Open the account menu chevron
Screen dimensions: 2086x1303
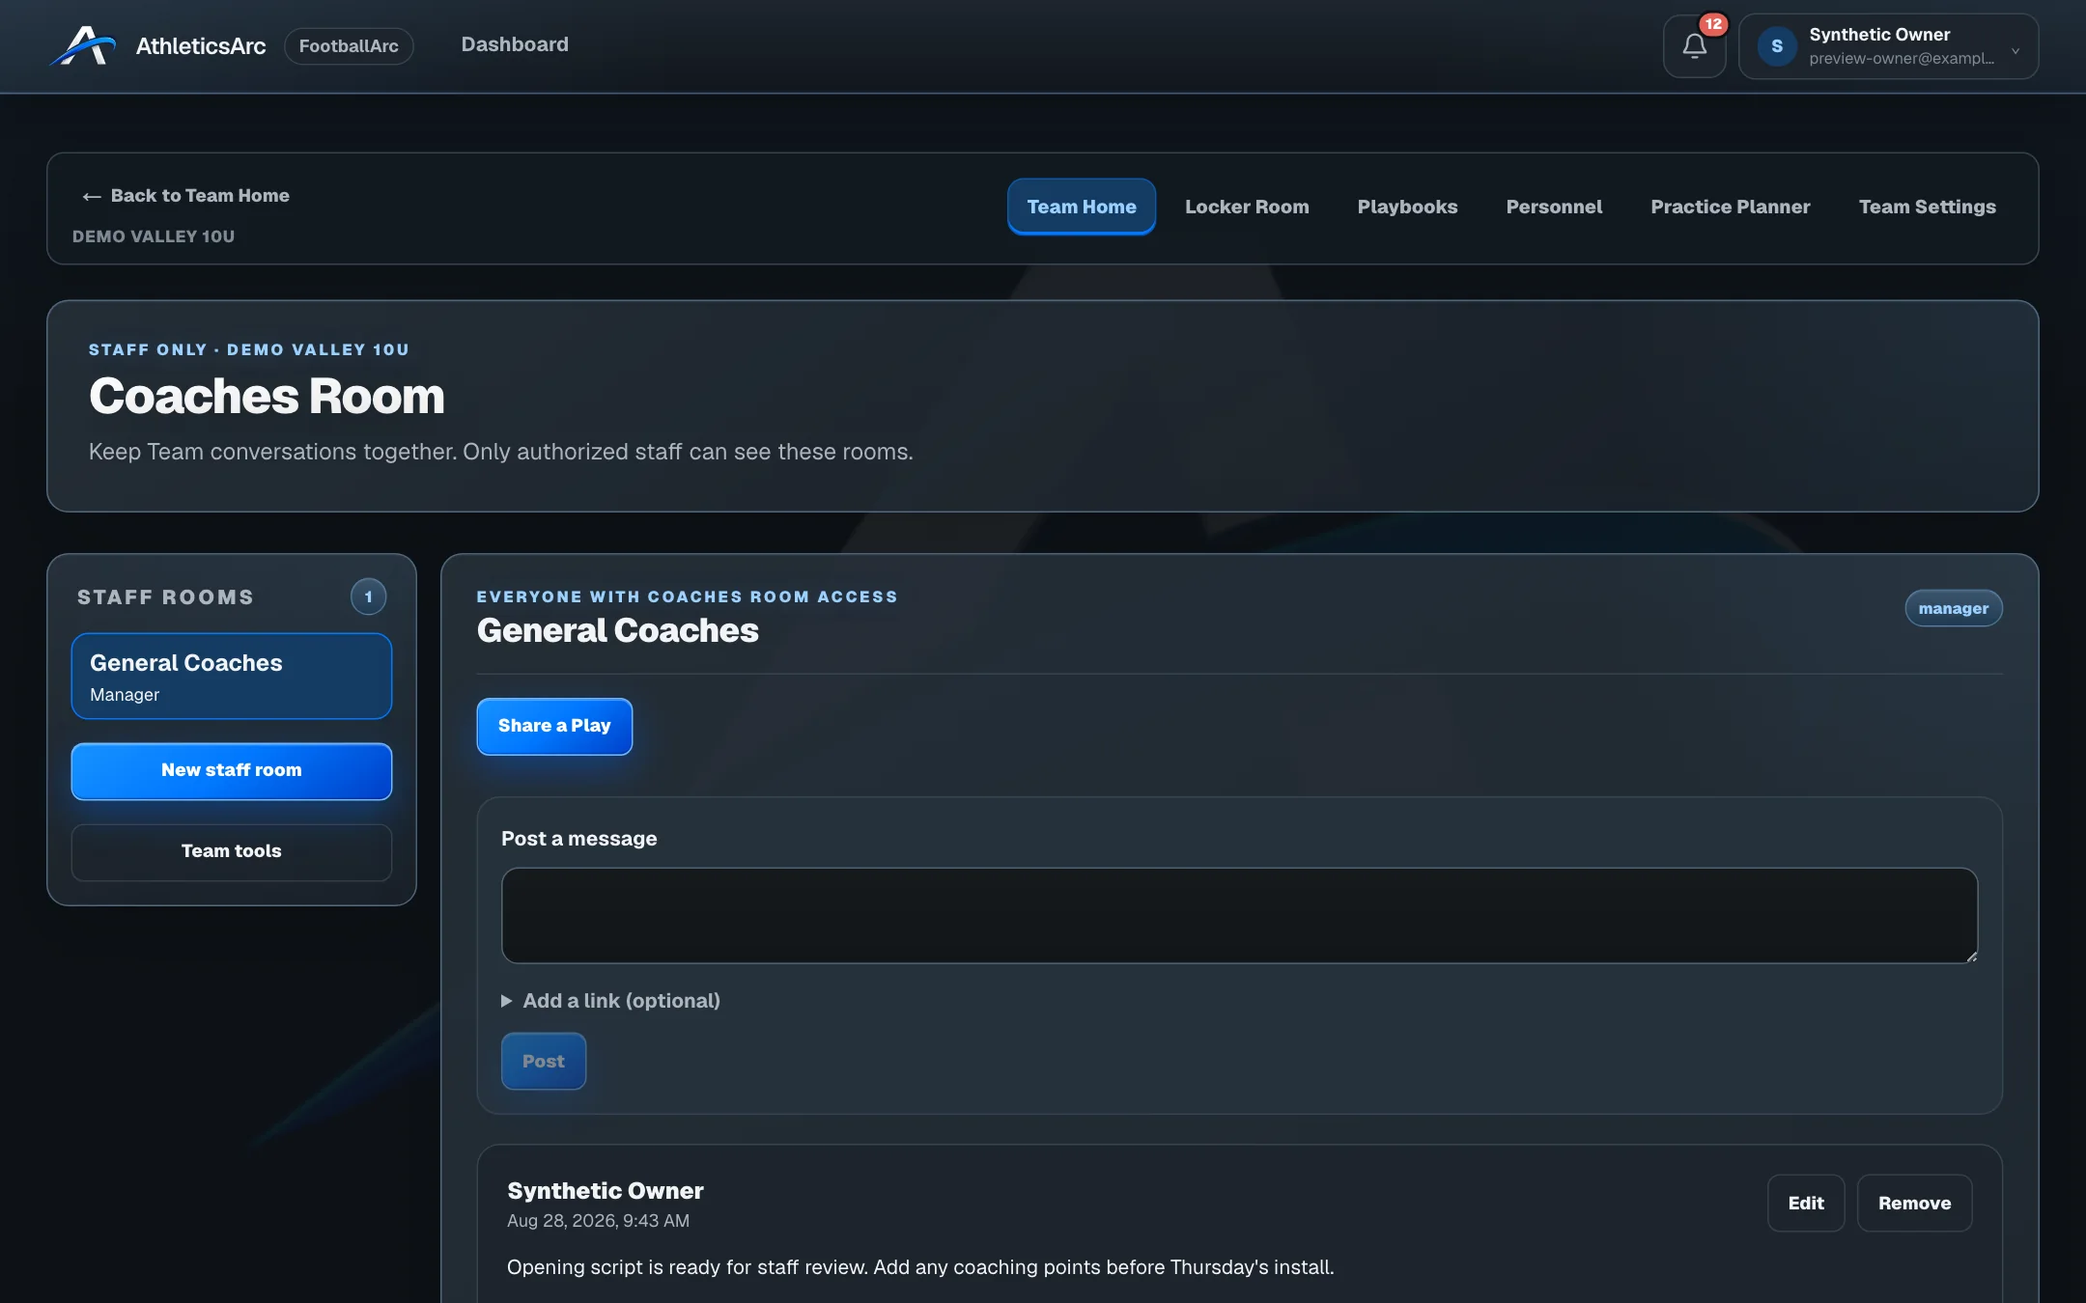point(2016,51)
